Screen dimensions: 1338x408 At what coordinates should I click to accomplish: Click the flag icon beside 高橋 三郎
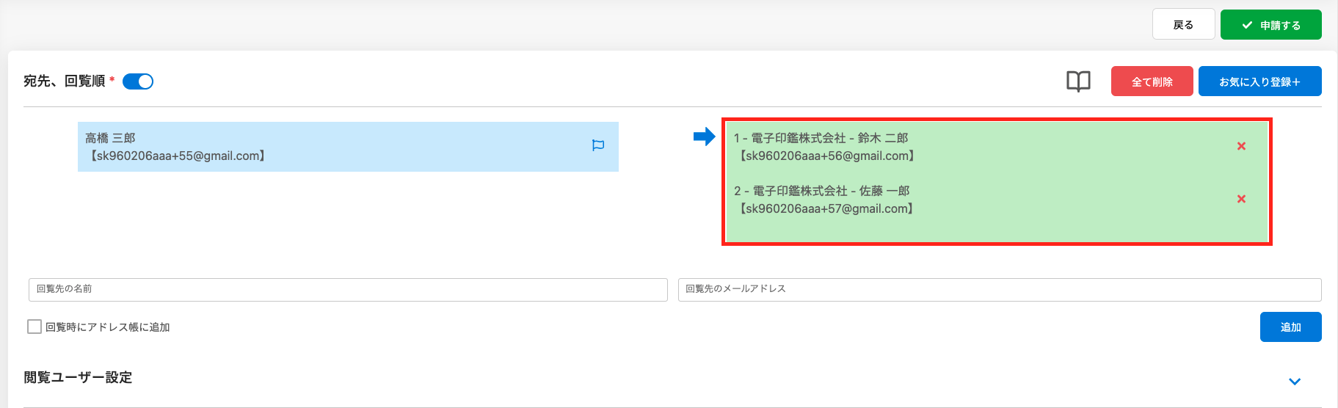(598, 145)
